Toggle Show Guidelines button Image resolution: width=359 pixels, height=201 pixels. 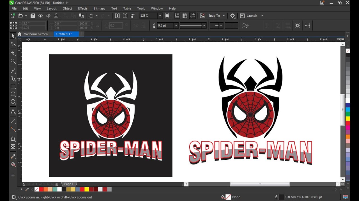point(193,16)
